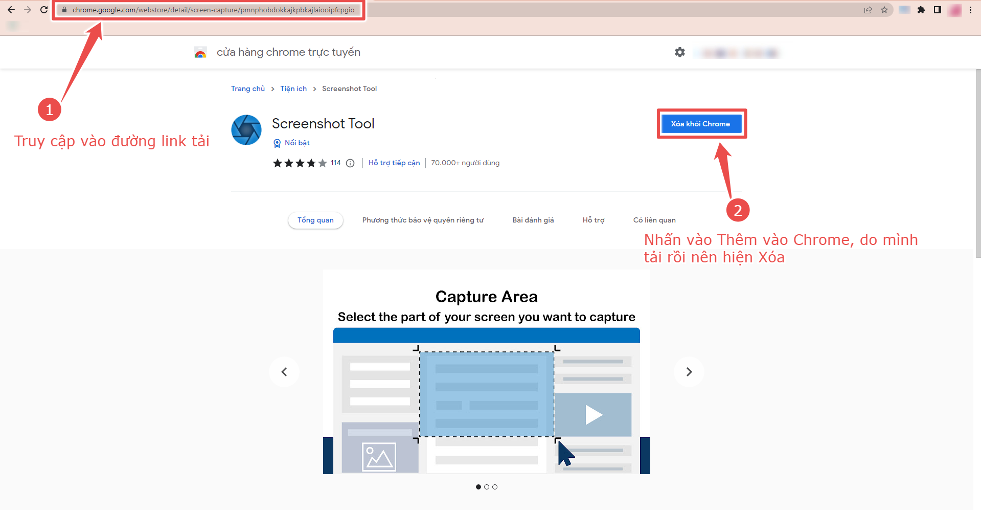
Task: Advance the carousel with the right chevron
Action: (x=689, y=372)
